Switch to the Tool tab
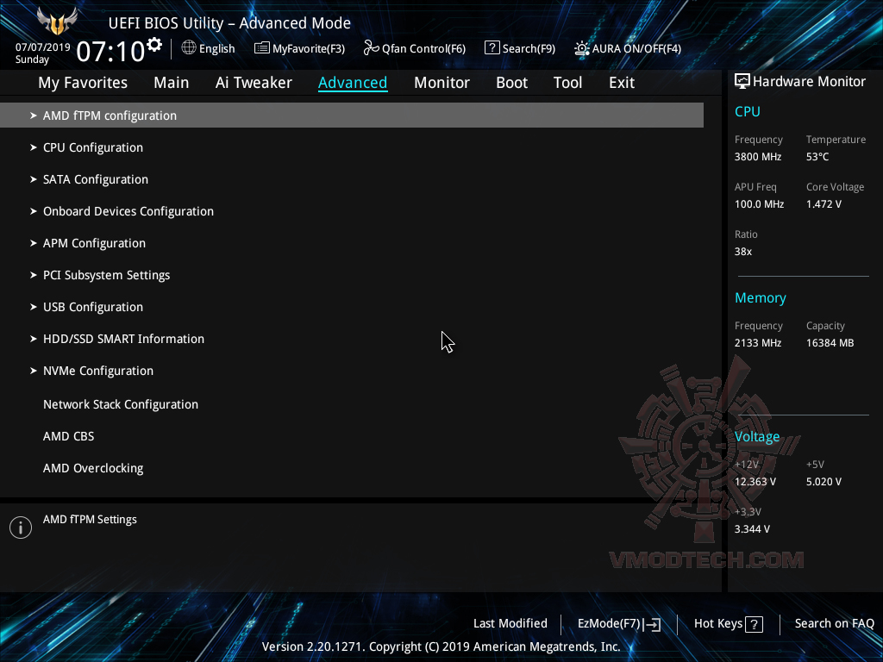The height and width of the screenshot is (662, 883). pos(567,83)
